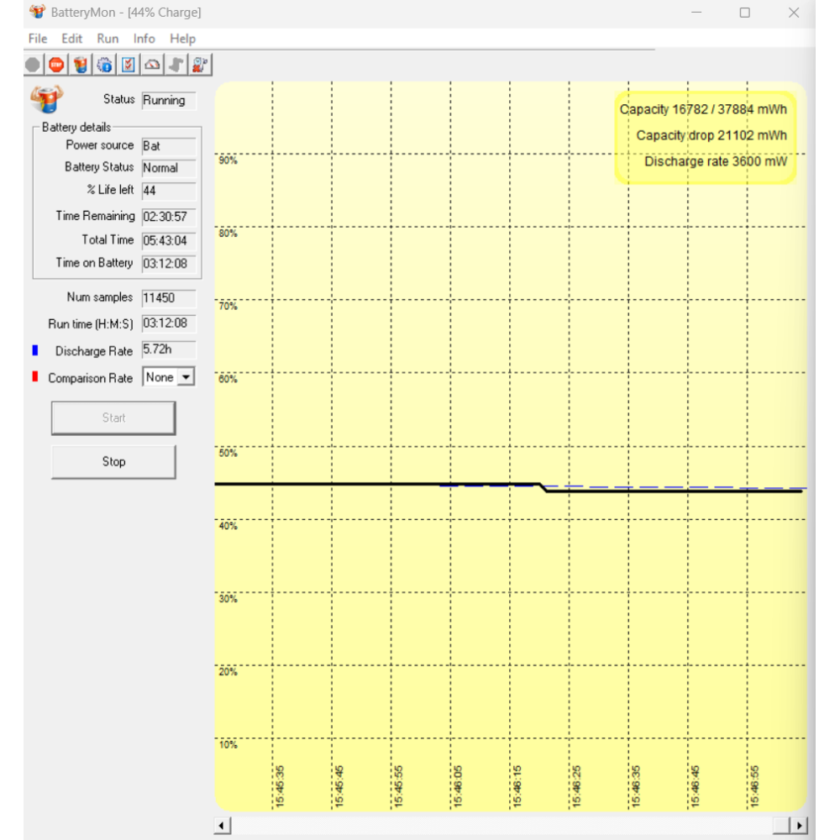Expand the Comparison Rate dropdown
The width and height of the screenshot is (840, 840).
tap(186, 378)
